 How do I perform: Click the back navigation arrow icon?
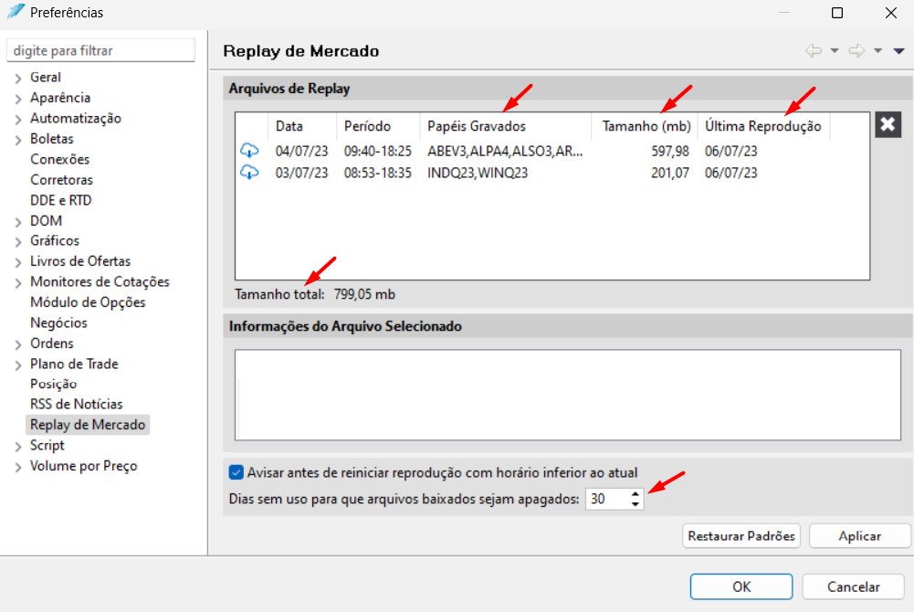click(814, 51)
